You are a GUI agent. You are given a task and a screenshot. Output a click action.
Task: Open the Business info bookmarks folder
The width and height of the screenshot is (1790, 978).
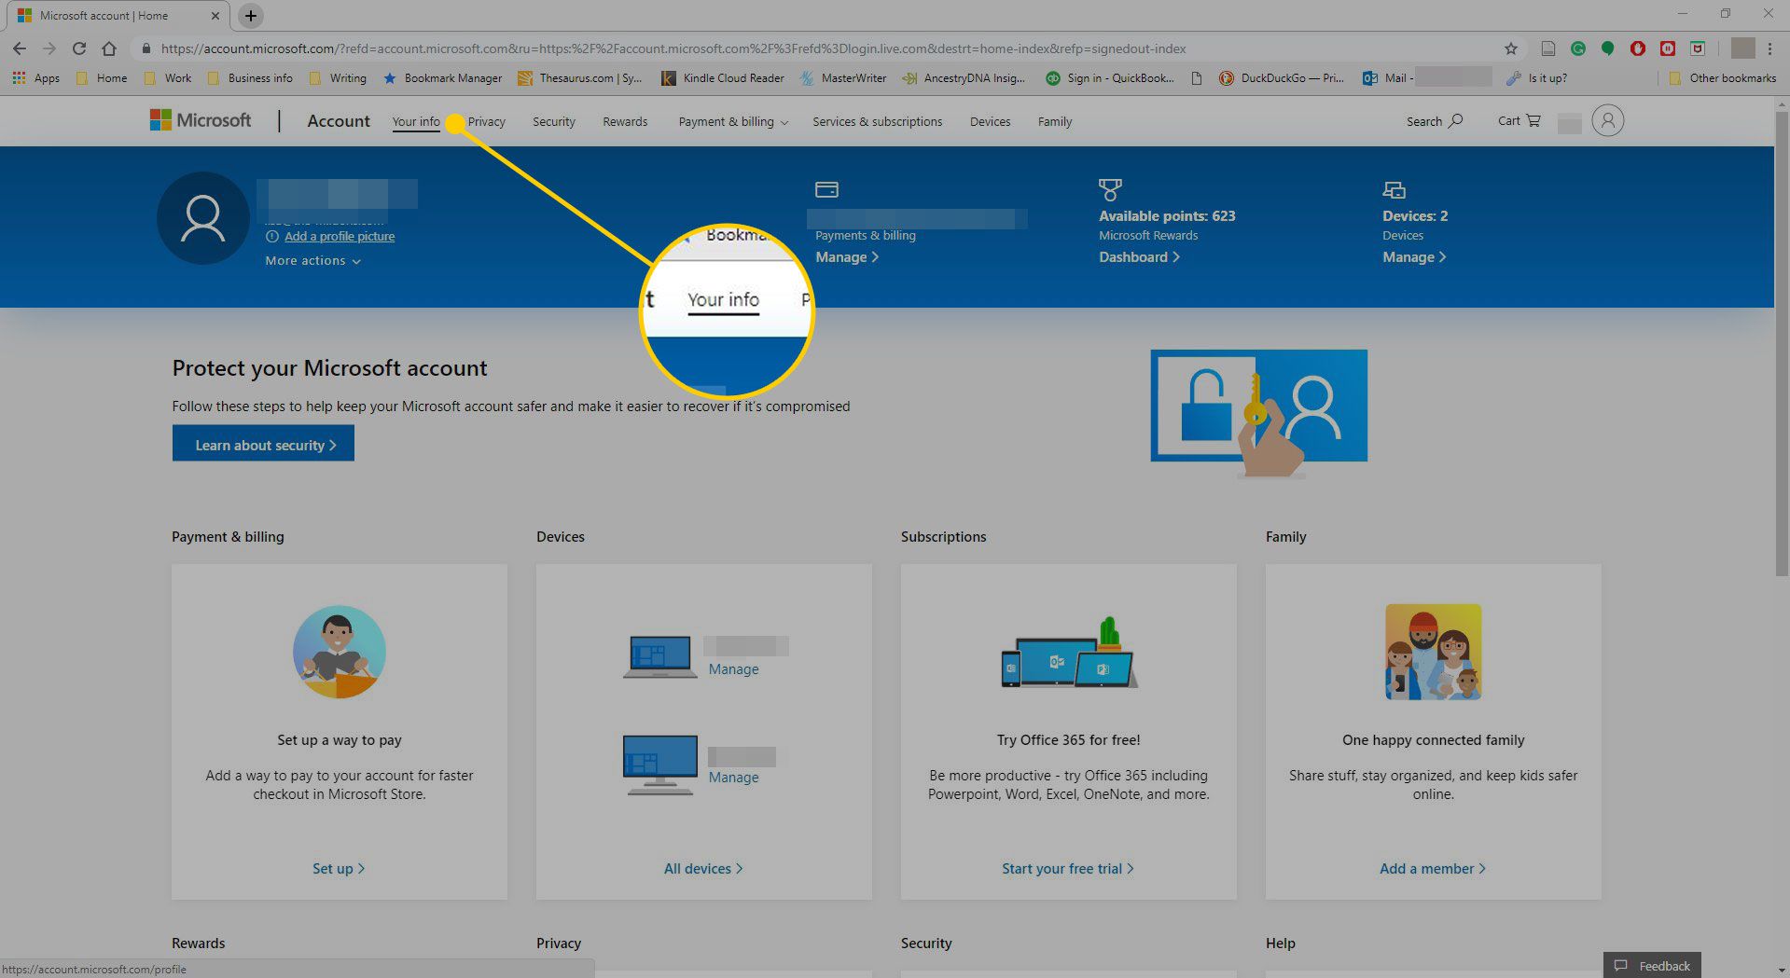(250, 78)
